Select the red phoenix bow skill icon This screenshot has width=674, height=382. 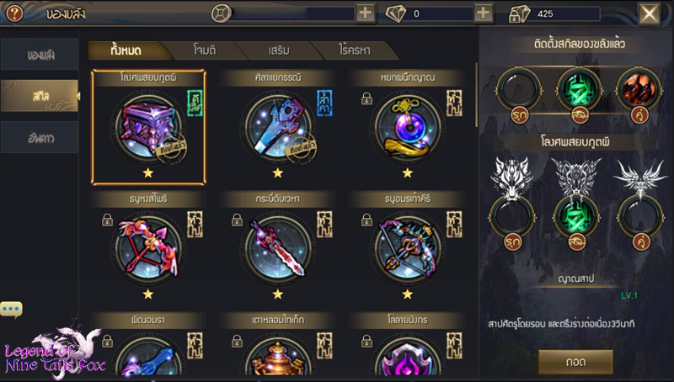[x=148, y=248]
